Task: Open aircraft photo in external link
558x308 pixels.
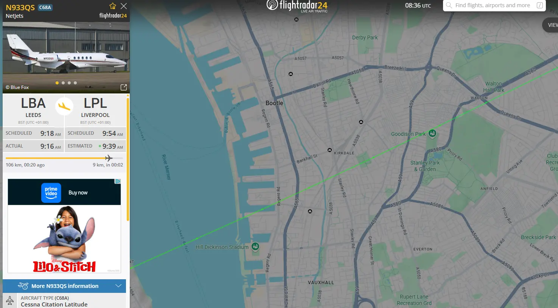Action: click(124, 87)
